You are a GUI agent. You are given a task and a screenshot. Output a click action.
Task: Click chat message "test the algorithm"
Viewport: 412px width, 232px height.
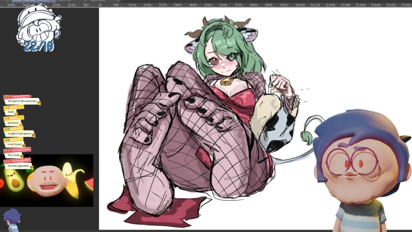tap(18, 166)
